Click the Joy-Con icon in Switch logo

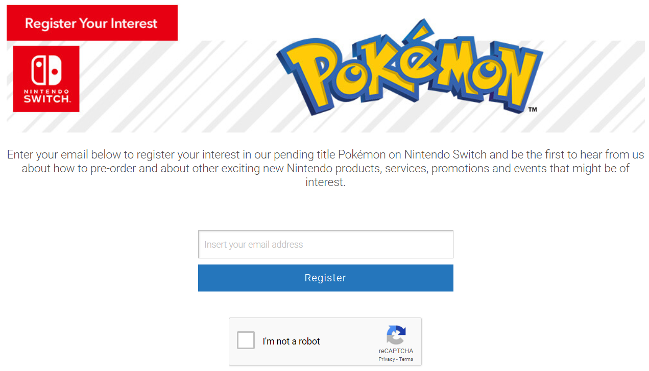(x=46, y=70)
